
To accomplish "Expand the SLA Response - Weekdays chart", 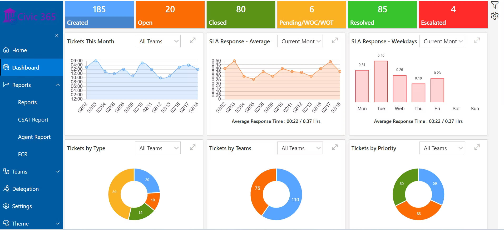I will pyautogui.click(x=477, y=40).
